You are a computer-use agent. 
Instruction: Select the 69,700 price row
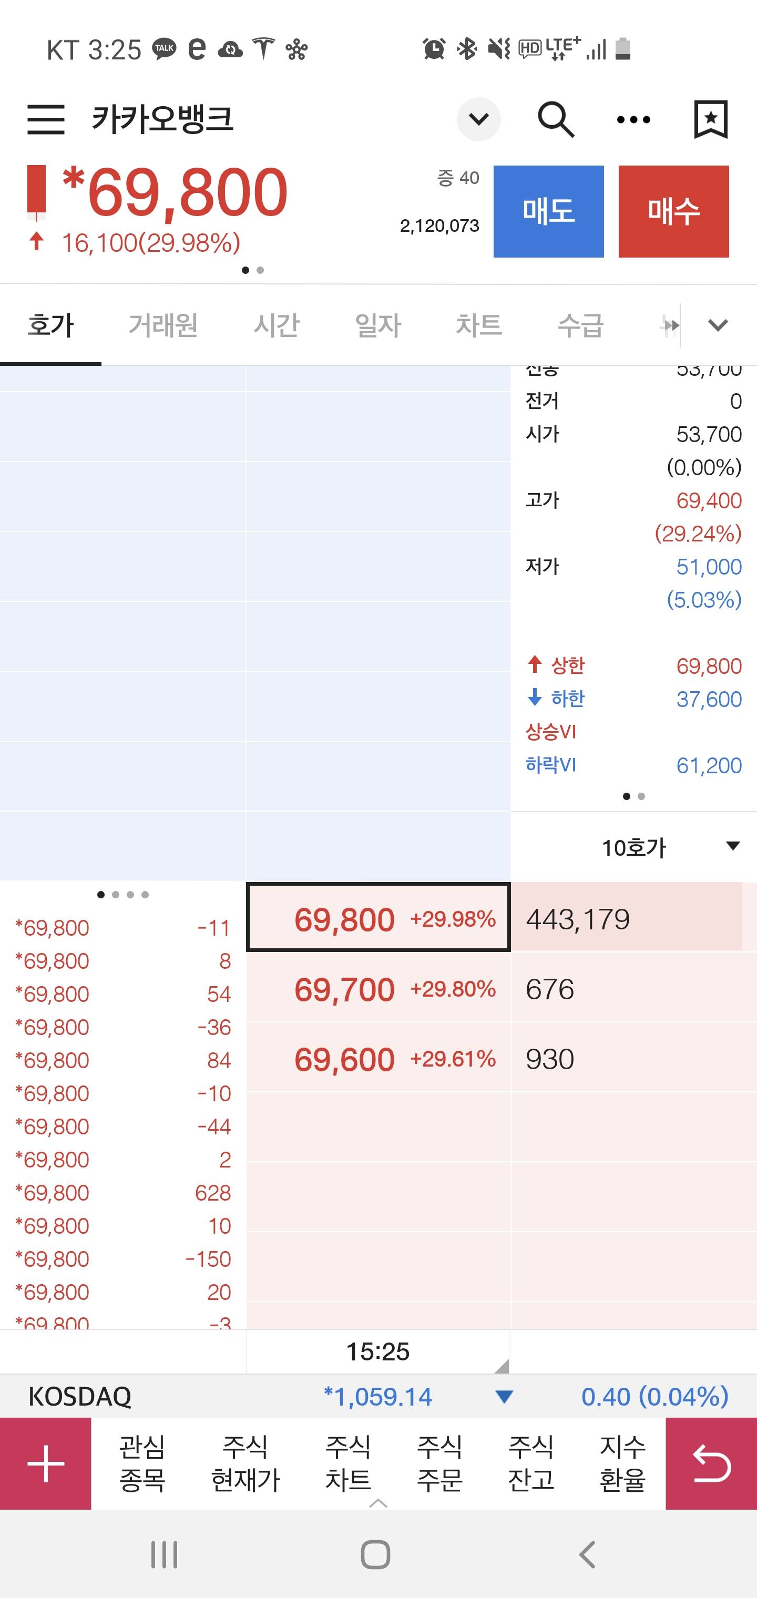[x=378, y=989]
